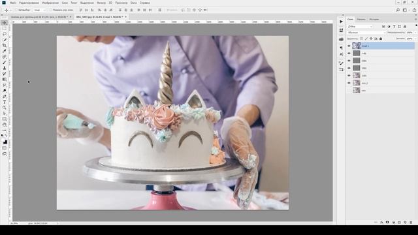418x235 pixels.
Task: Select the Pen tool
Action: point(5,97)
